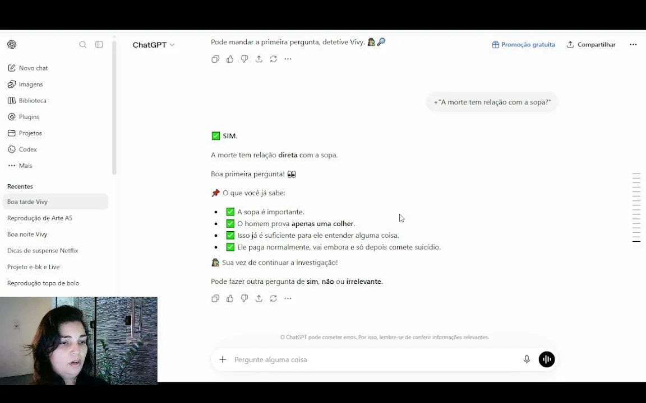The image size is (646, 403).
Task: Copy the SIM response with copy icon
Action: click(215, 298)
